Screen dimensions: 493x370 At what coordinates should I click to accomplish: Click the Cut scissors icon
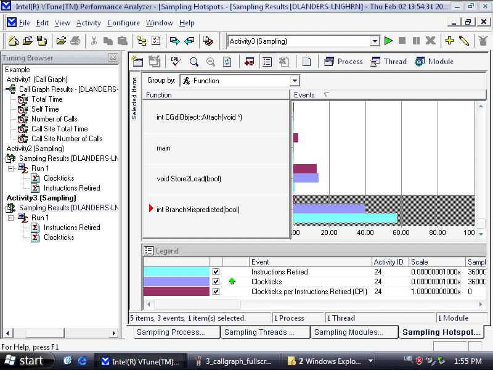coord(94,41)
